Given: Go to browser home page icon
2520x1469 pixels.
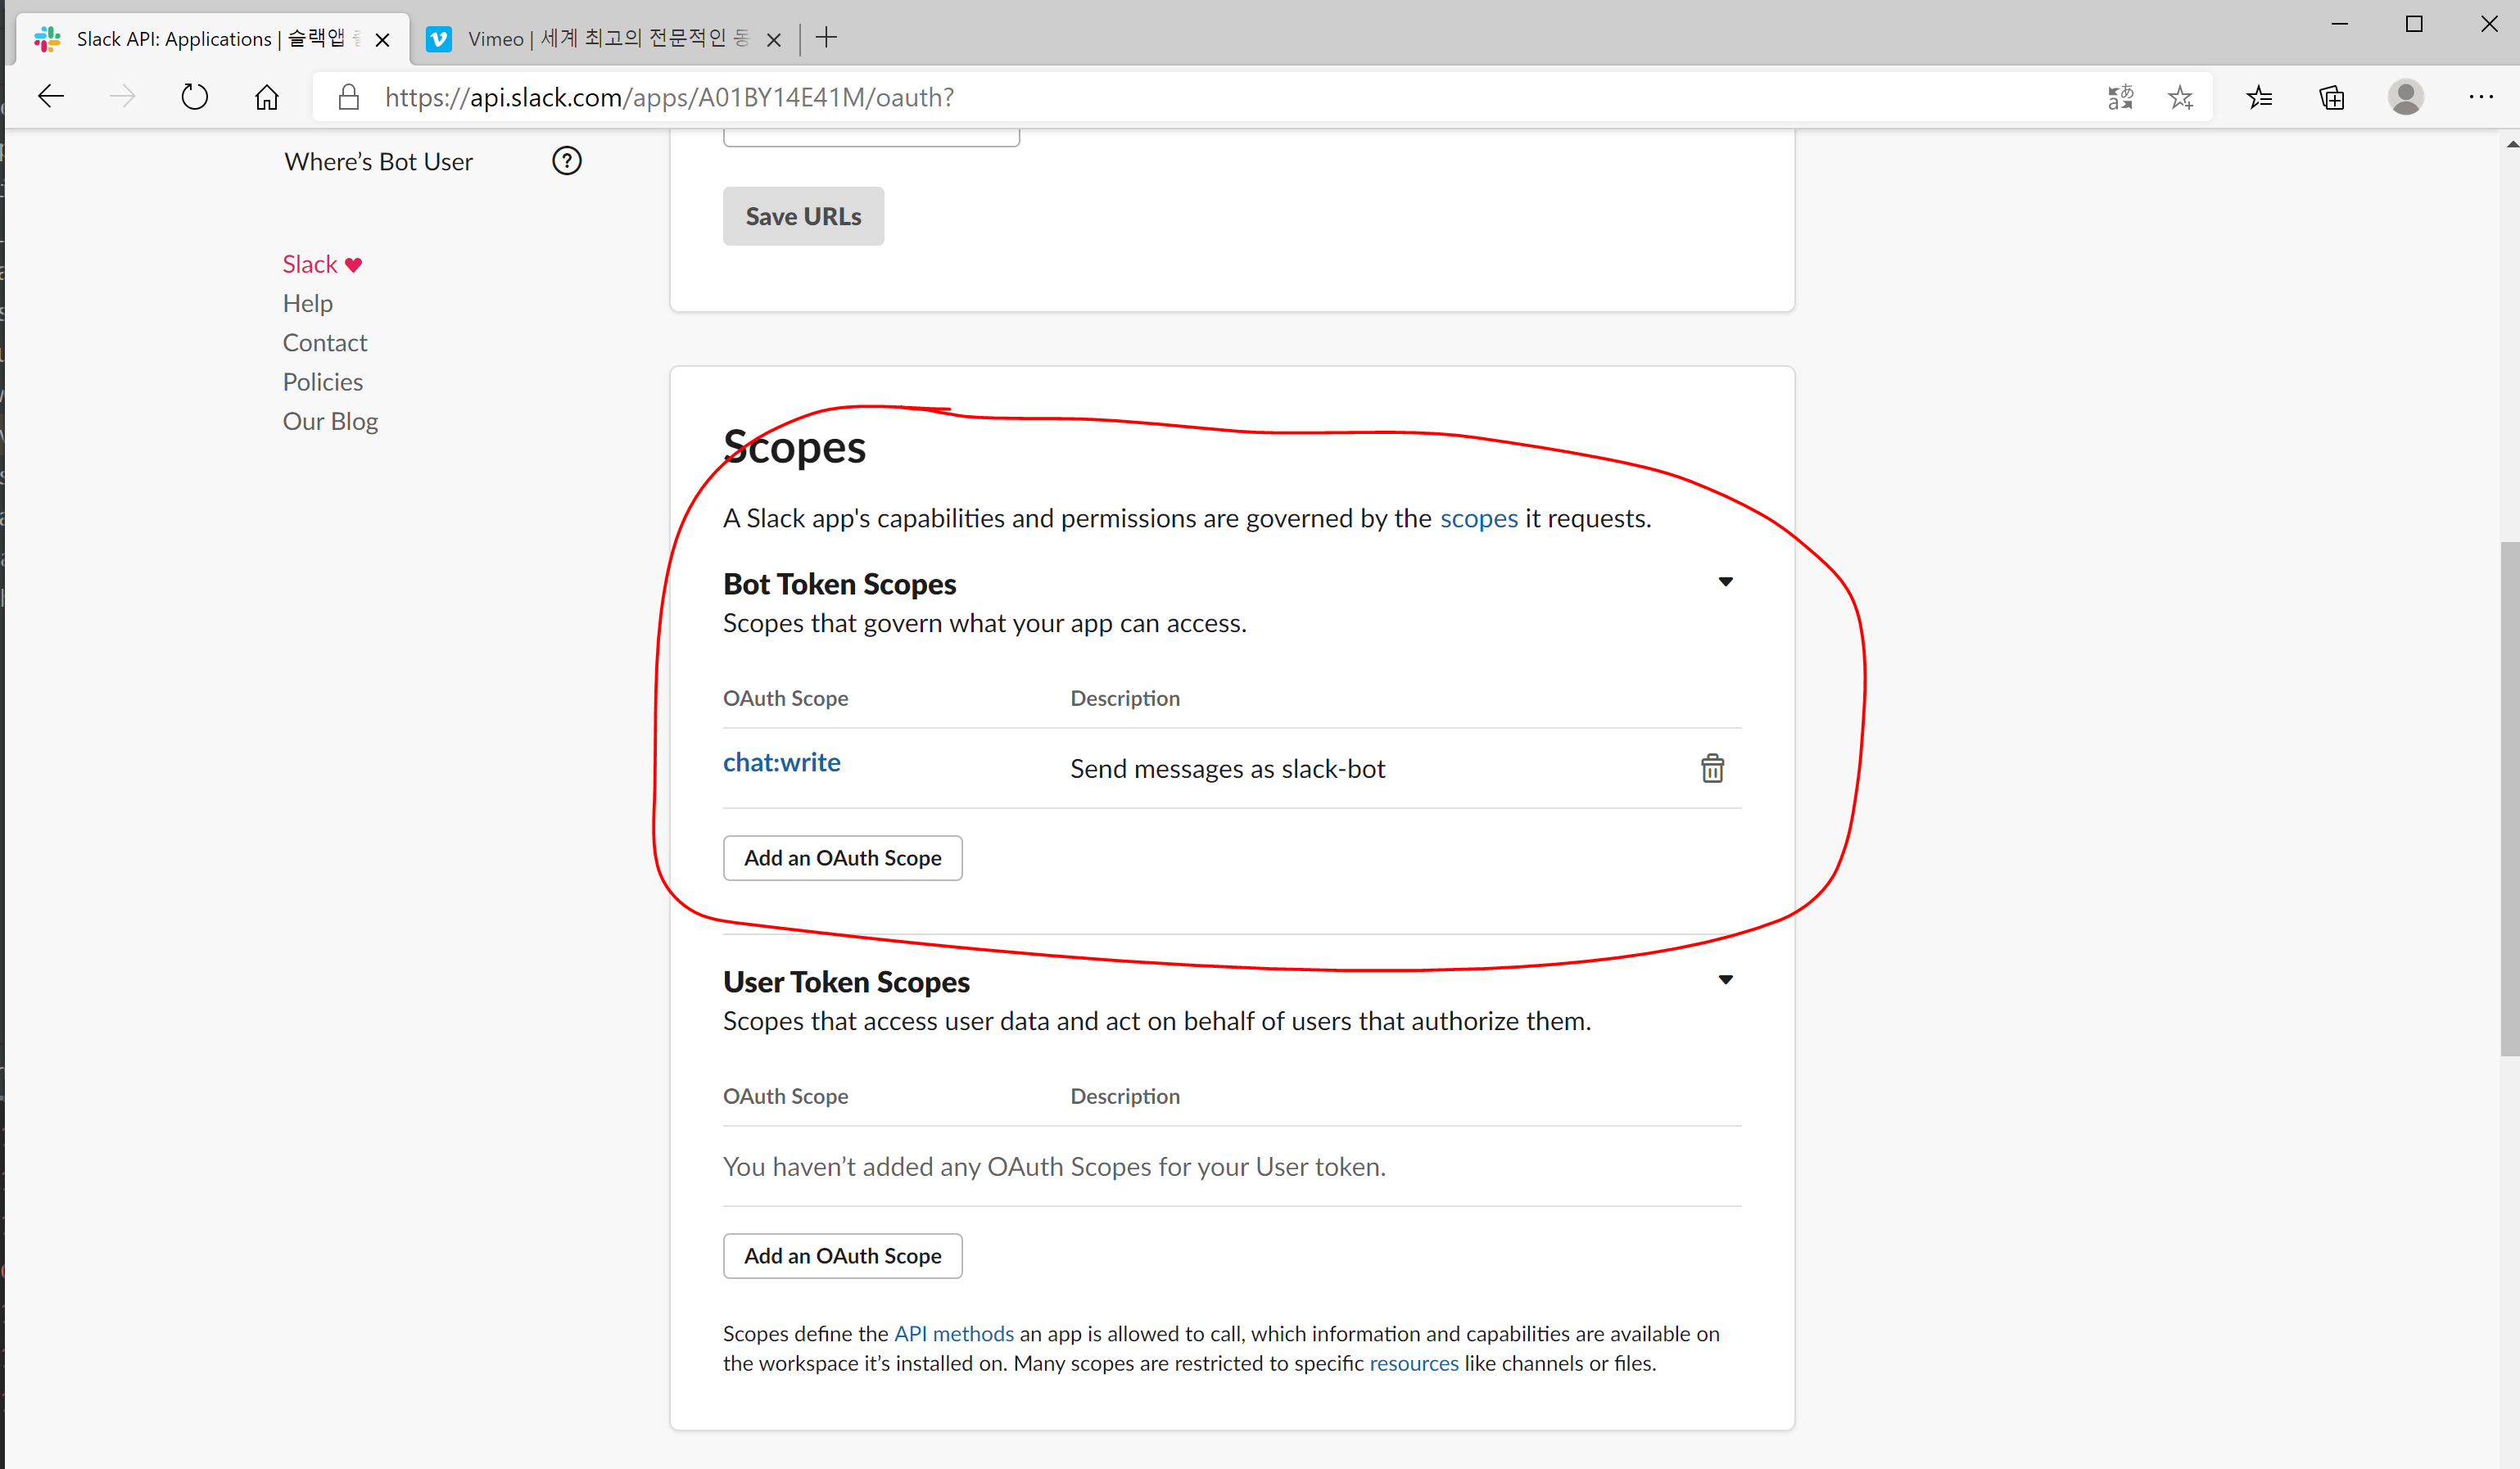Looking at the screenshot, I should (x=266, y=97).
